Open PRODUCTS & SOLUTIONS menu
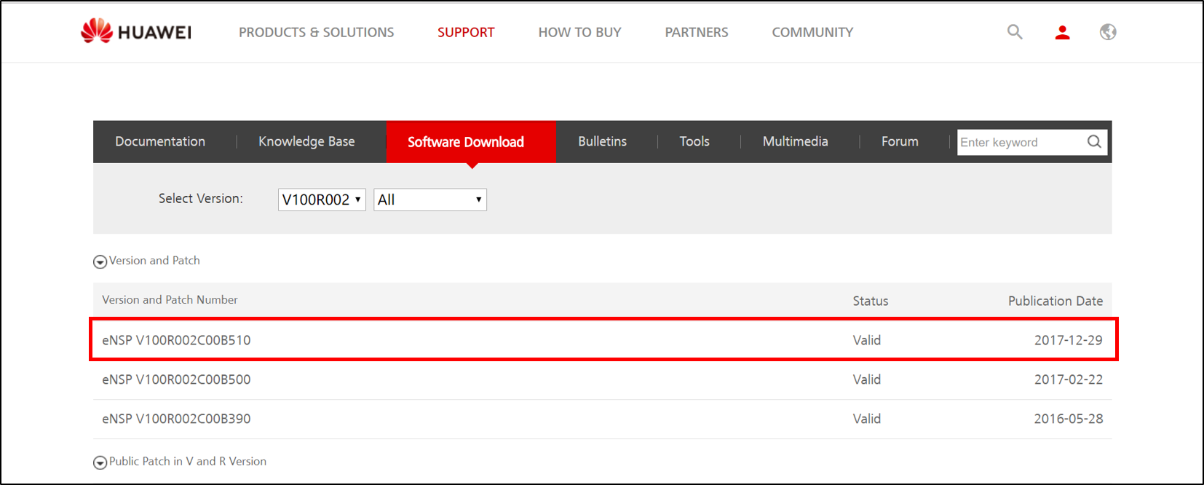Viewport: 1204px width, 485px height. pos(317,32)
